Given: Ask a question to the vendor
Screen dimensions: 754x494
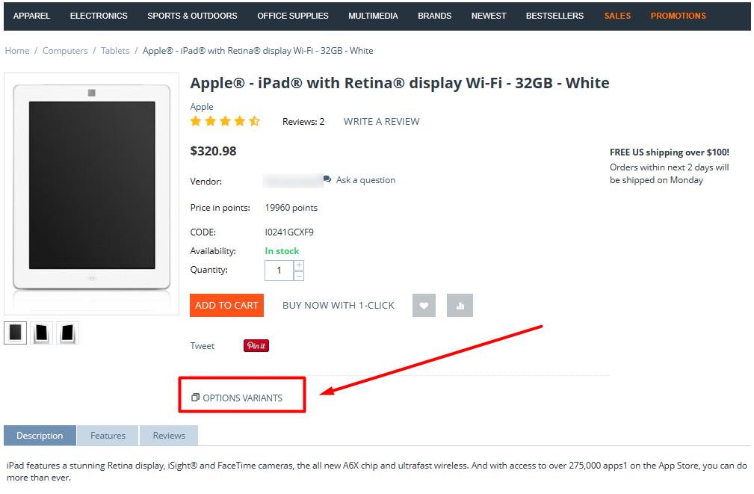Looking at the screenshot, I should pyautogui.click(x=359, y=180).
